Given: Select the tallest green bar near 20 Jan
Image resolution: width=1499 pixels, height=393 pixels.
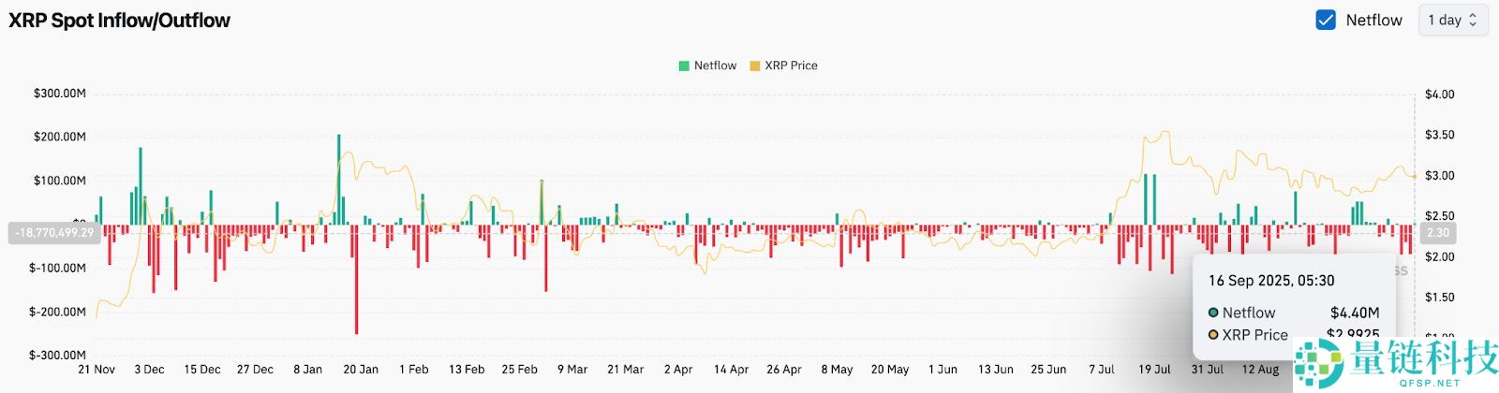Looking at the screenshot, I should (338, 180).
